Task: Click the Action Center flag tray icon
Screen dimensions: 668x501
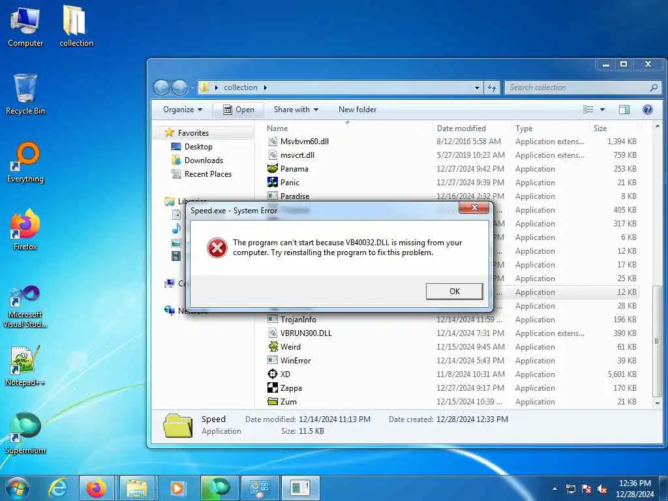Action: pos(586,489)
